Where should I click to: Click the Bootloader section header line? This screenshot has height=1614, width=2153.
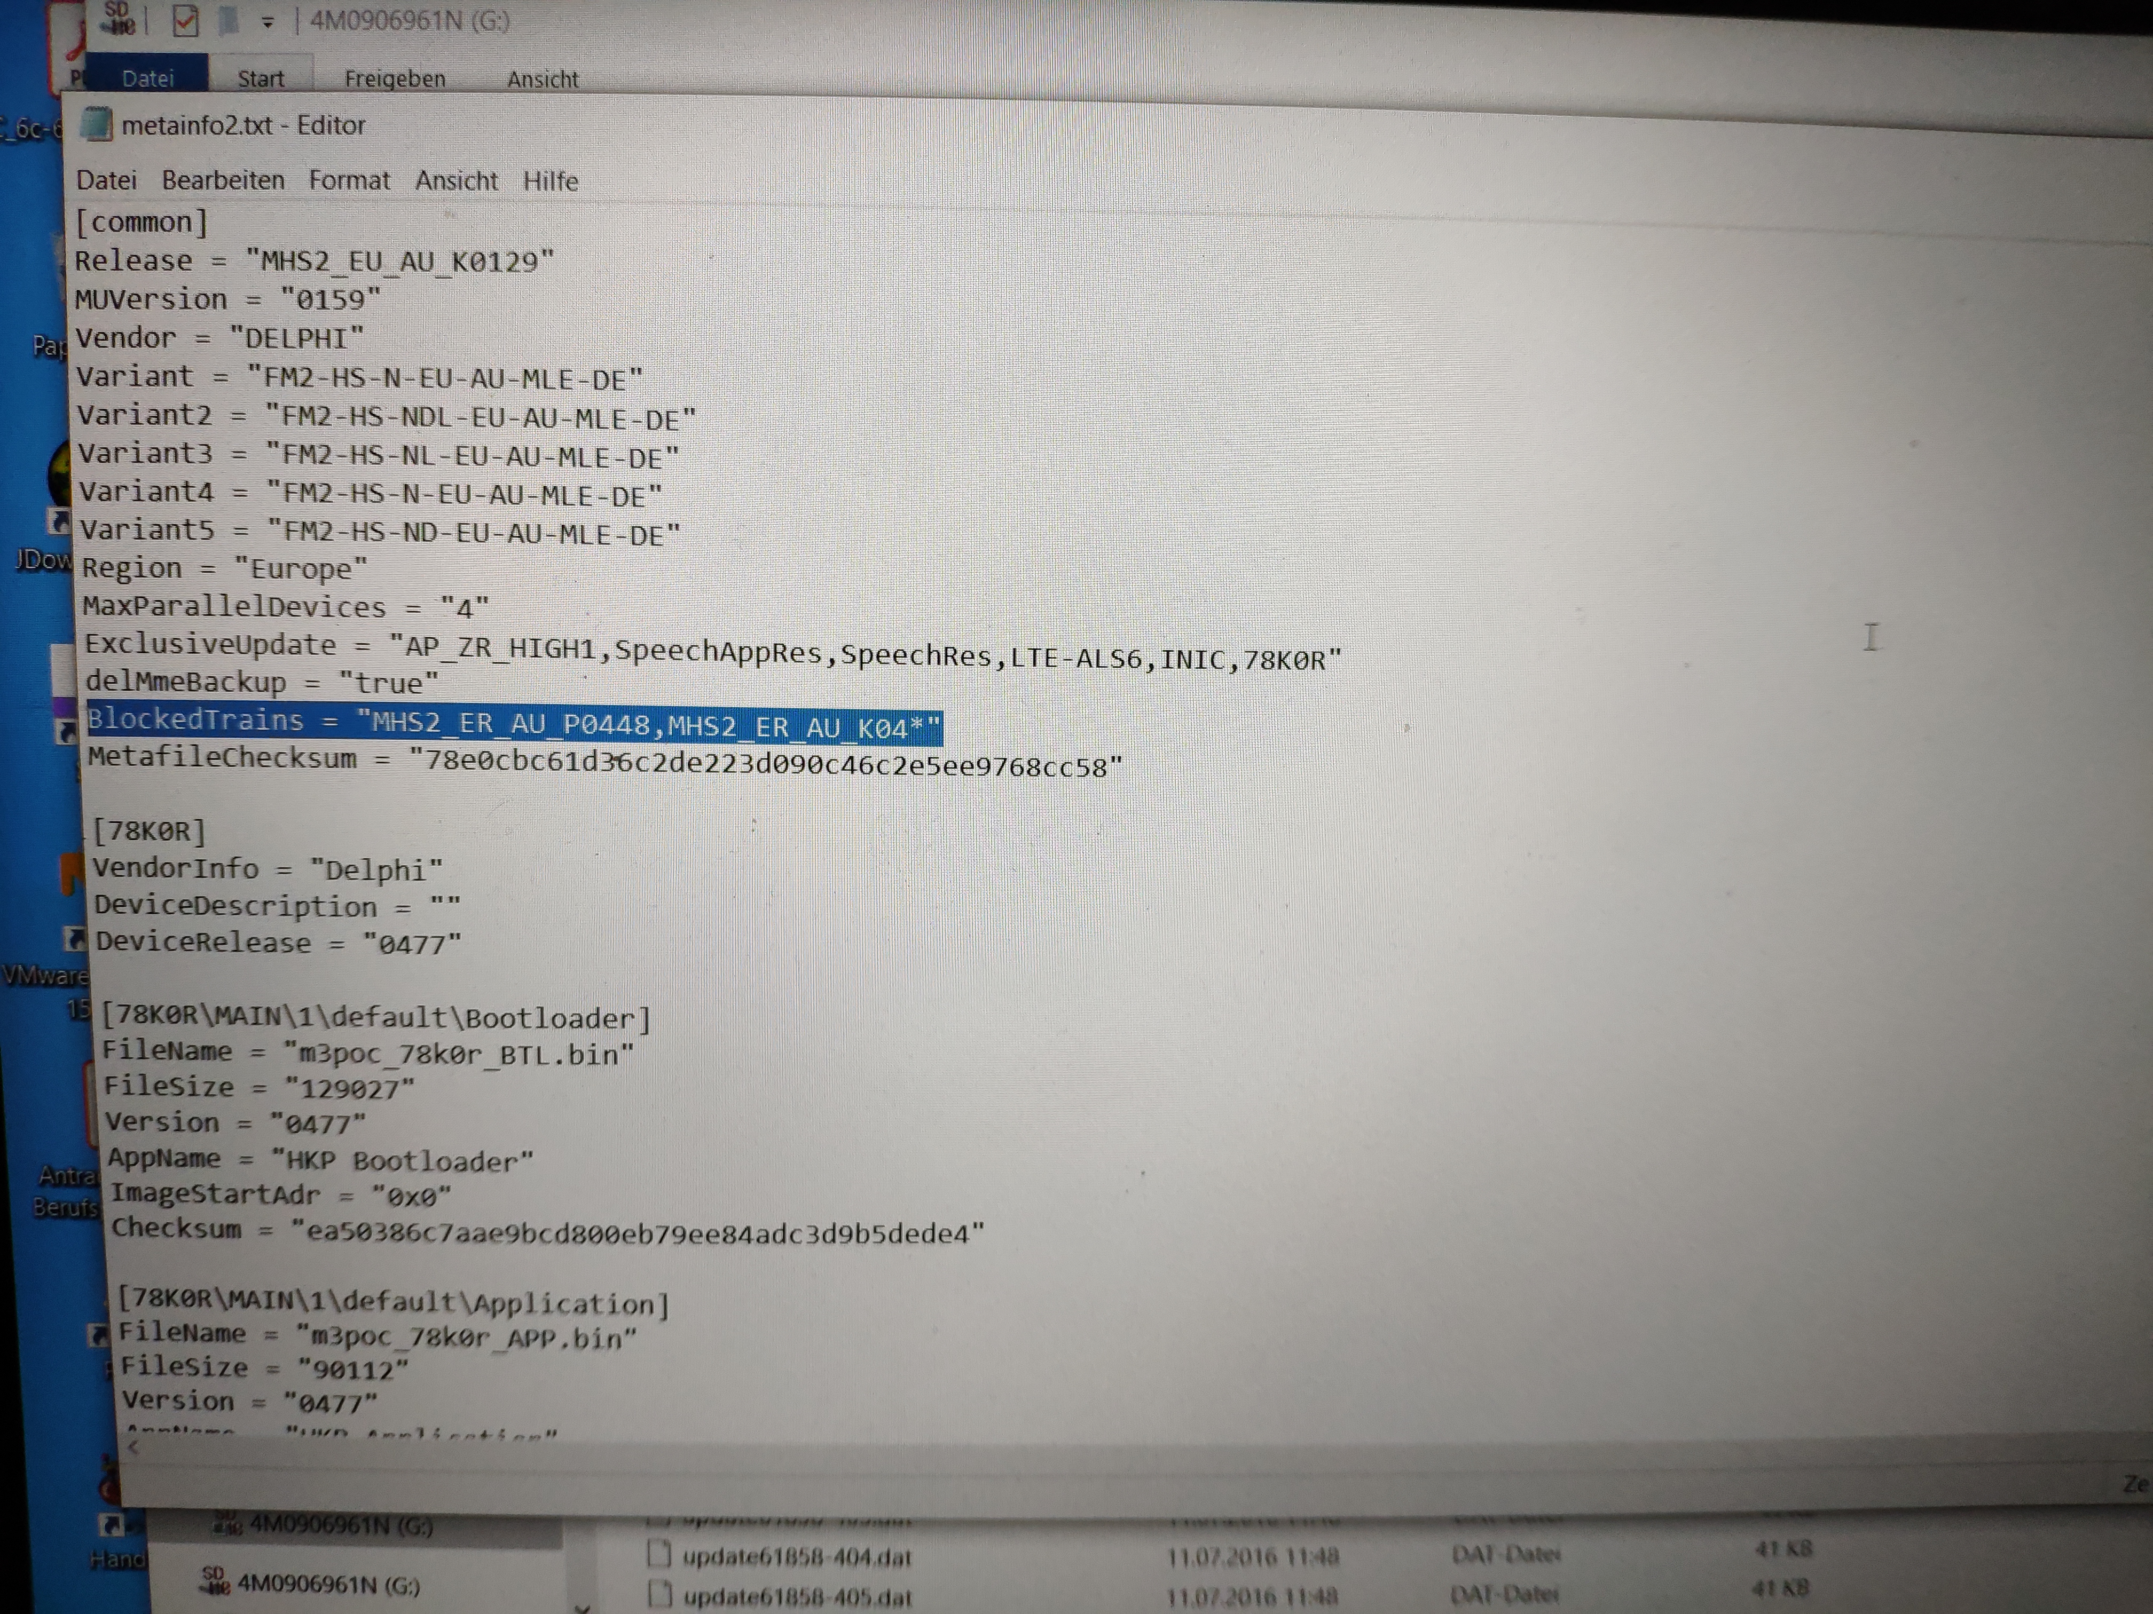tap(376, 1018)
